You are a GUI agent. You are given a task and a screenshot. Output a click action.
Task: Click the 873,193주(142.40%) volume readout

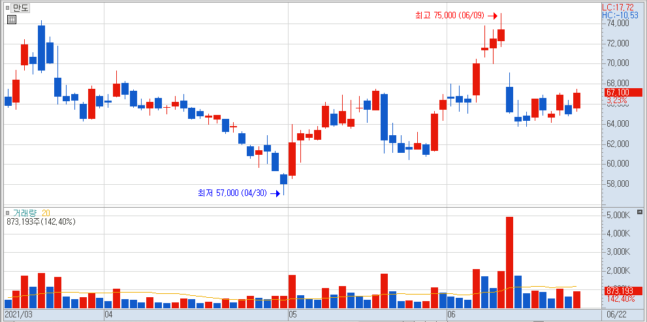click(41, 221)
